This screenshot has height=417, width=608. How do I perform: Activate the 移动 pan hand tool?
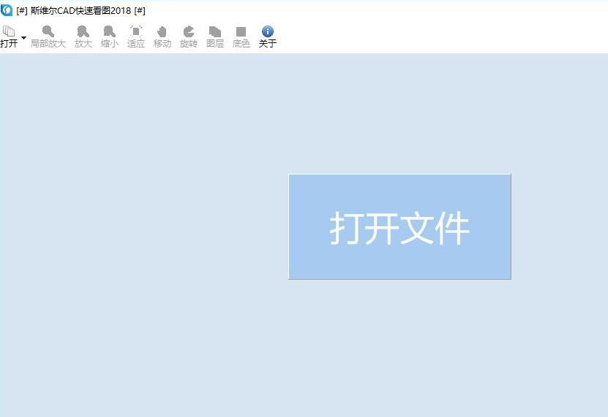coord(162,37)
